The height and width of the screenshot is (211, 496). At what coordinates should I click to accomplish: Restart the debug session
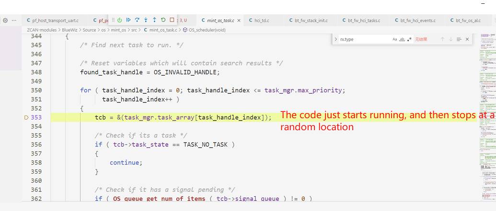[x=163, y=20]
